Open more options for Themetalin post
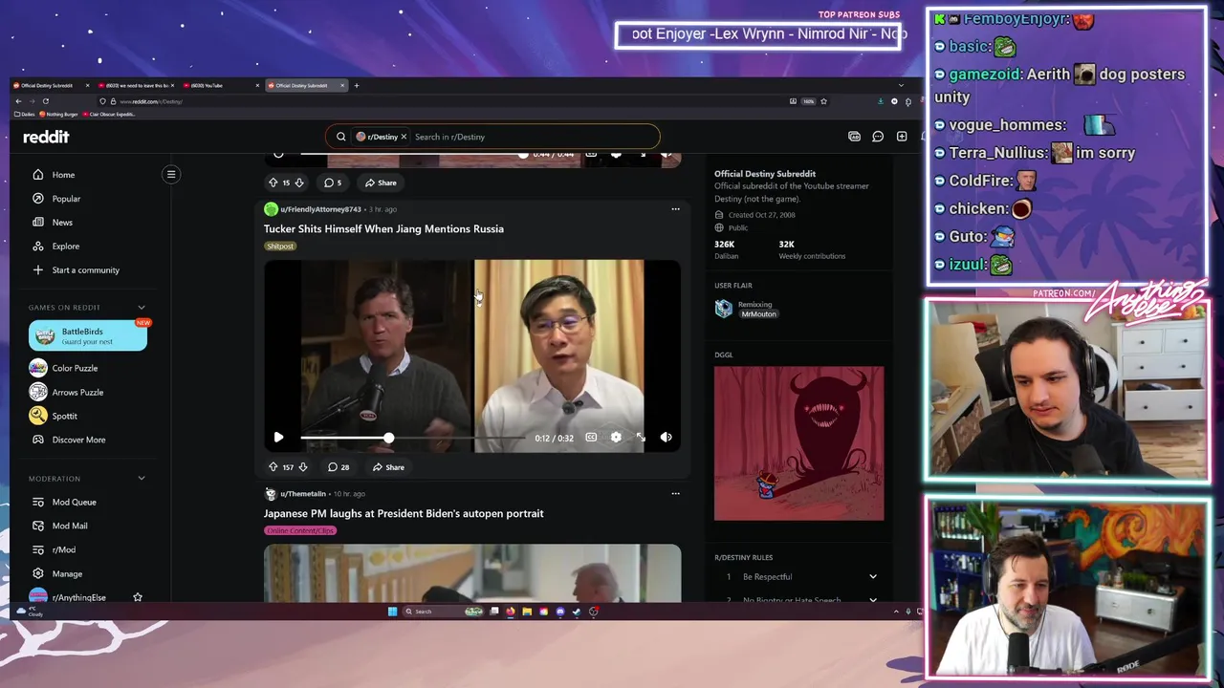Screen dimensions: 1224x688 (x=675, y=494)
